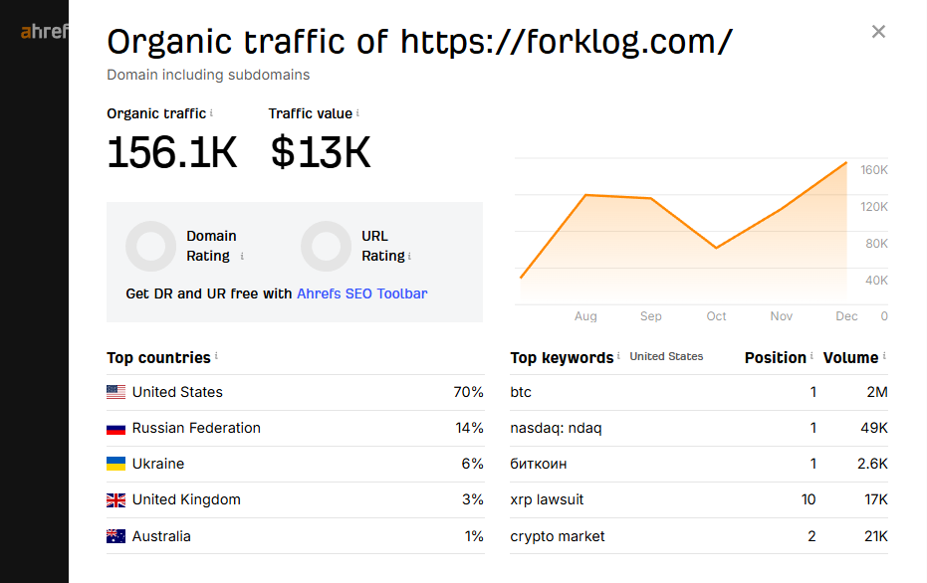Click the Volume column info icon
This screenshot has width=927, height=583.
[884, 356]
